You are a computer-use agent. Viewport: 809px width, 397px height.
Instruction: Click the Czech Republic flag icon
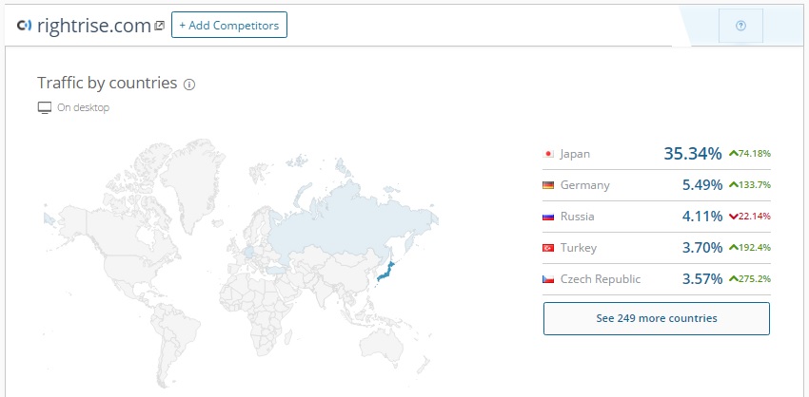(x=548, y=279)
